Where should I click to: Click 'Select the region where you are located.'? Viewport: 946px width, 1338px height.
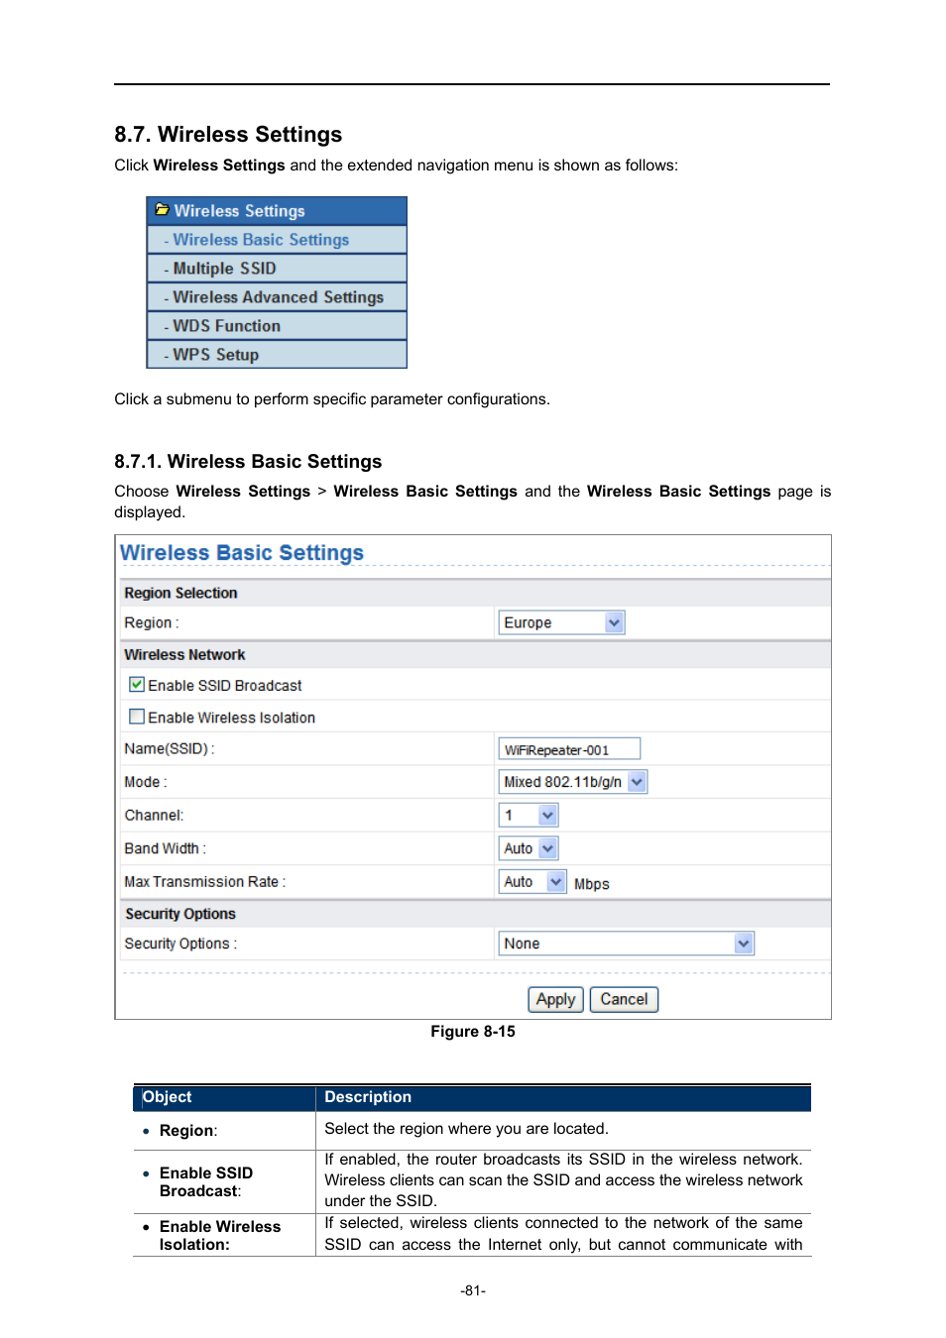467,1129
